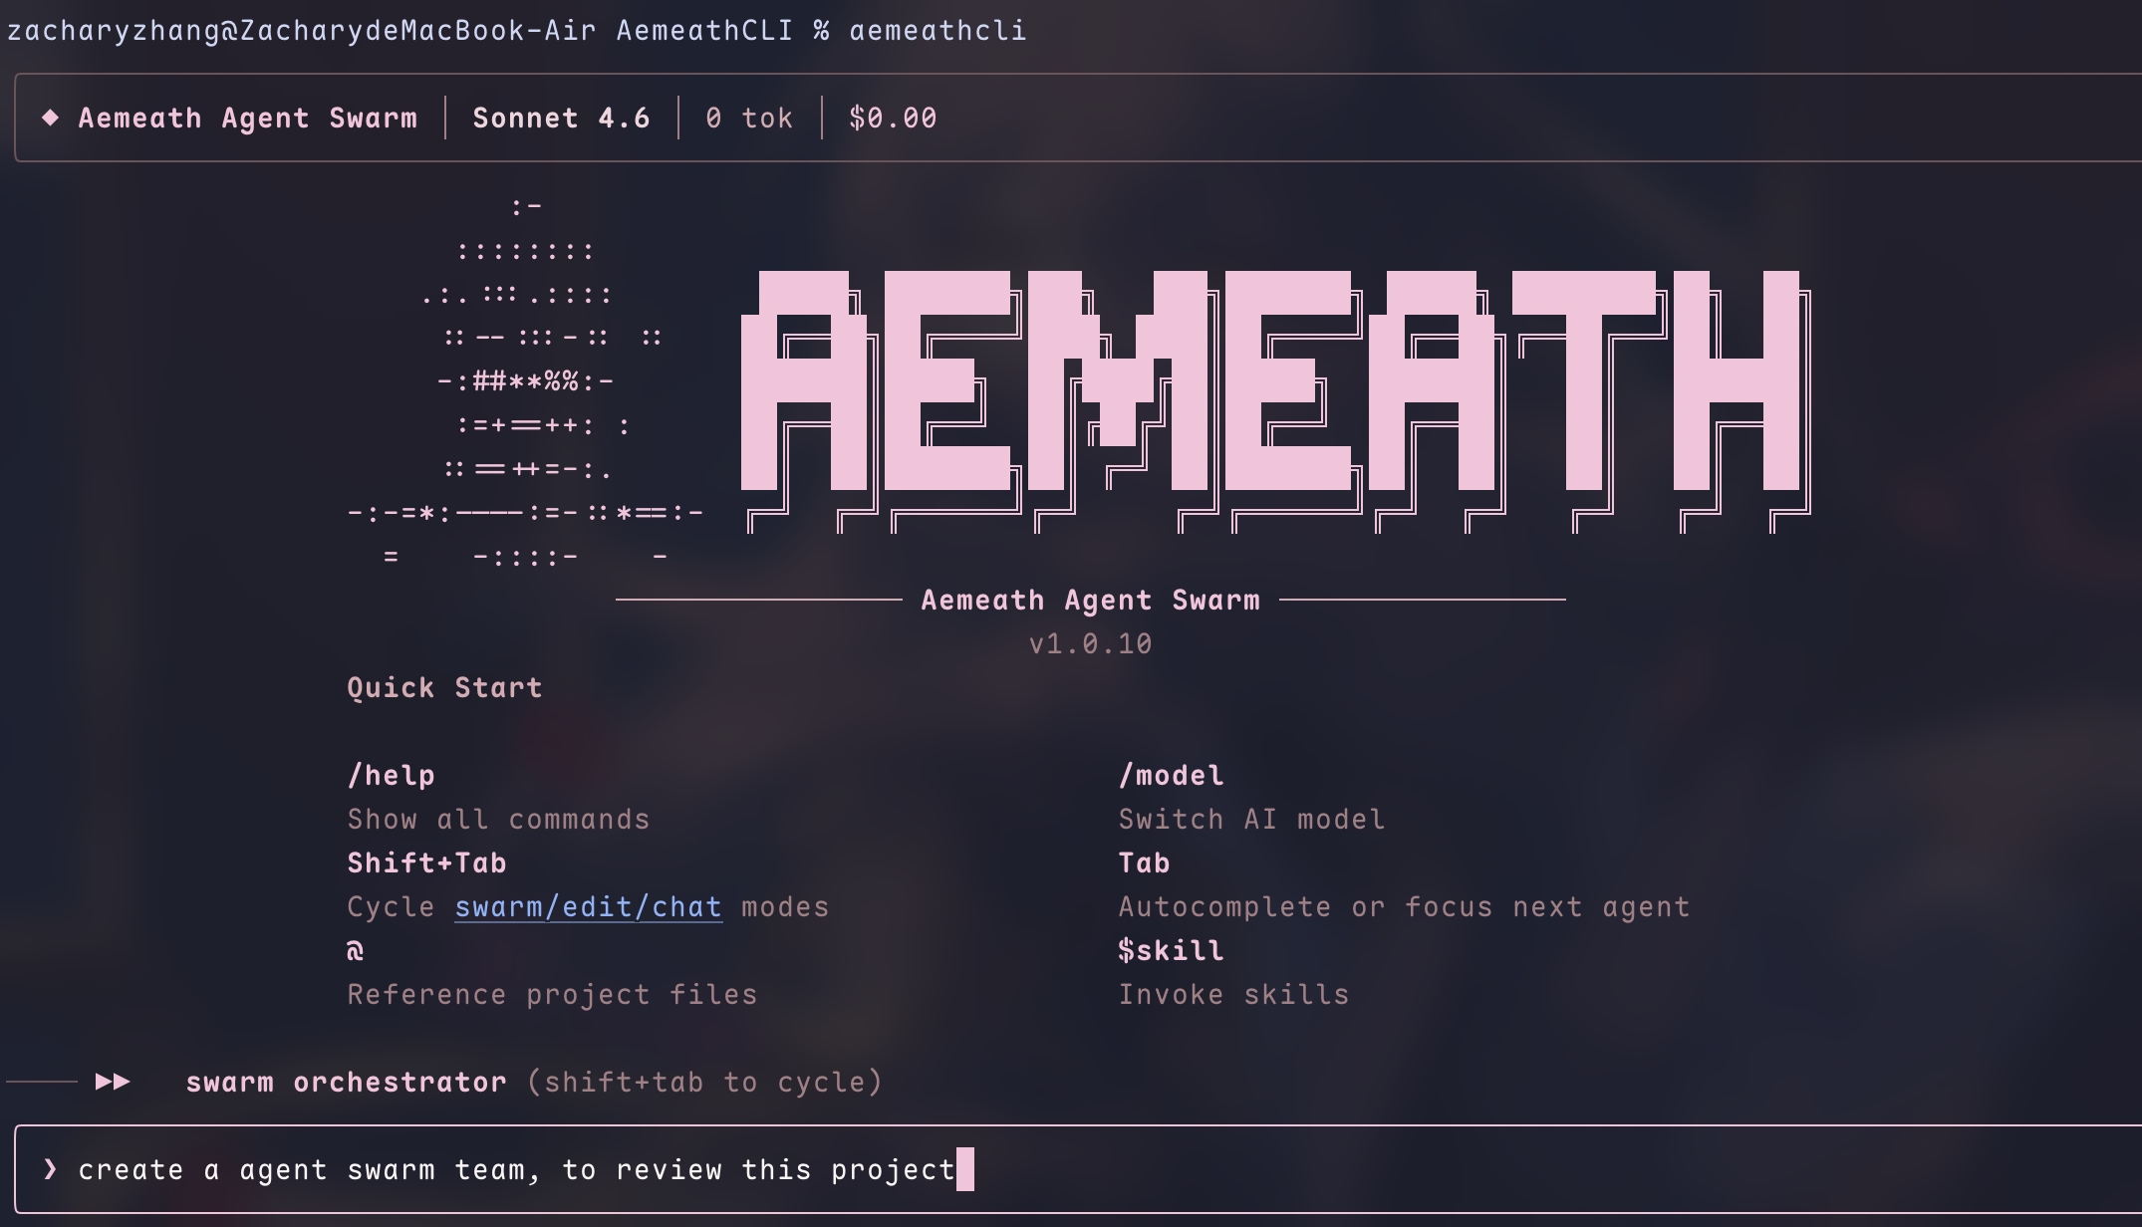Click the ▶▶ swarm orchestrator mode icon
Screen dimensions: 2142x1227
[113, 1082]
